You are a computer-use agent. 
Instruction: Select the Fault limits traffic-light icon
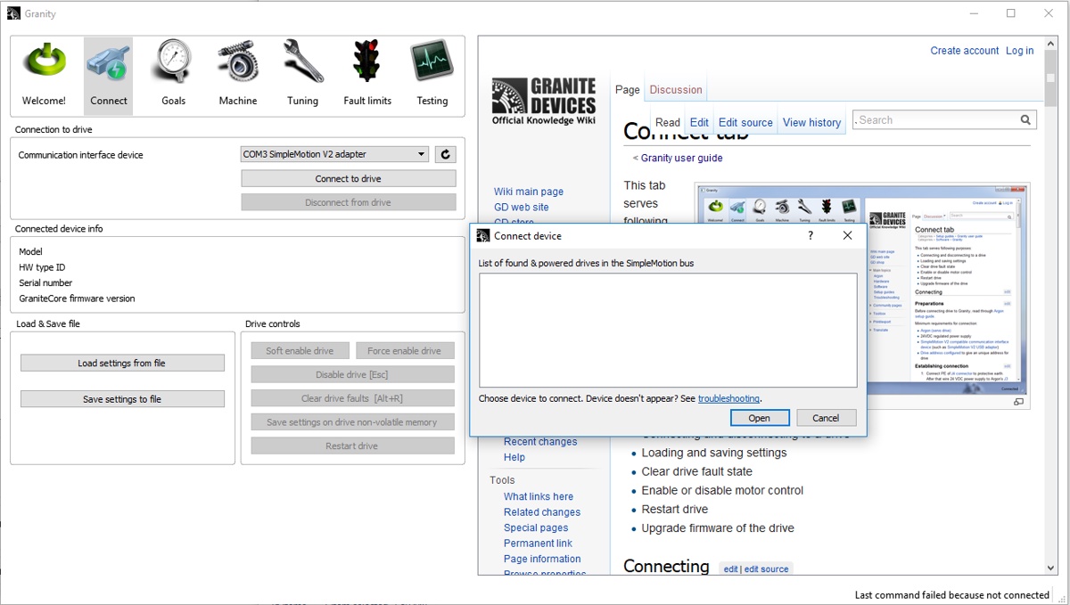pyautogui.click(x=366, y=64)
